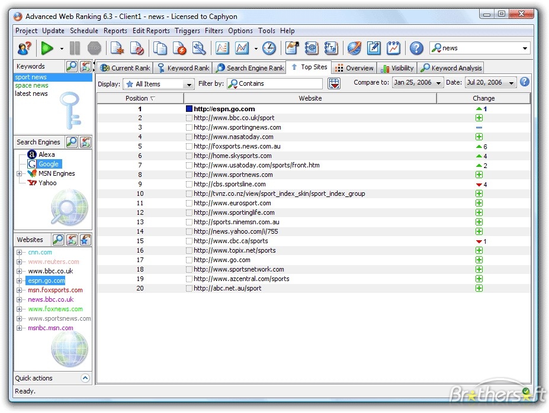The width and height of the screenshot is (549, 413).
Task: Click the FTP notebook icon
Action: pos(331,49)
